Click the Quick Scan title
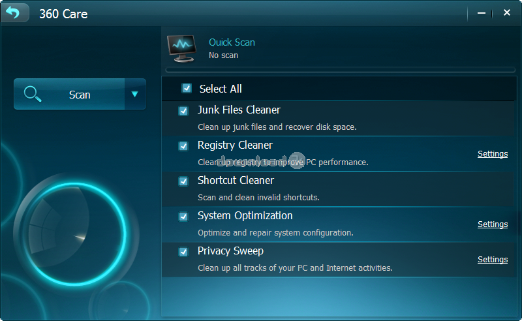 point(232,42)
